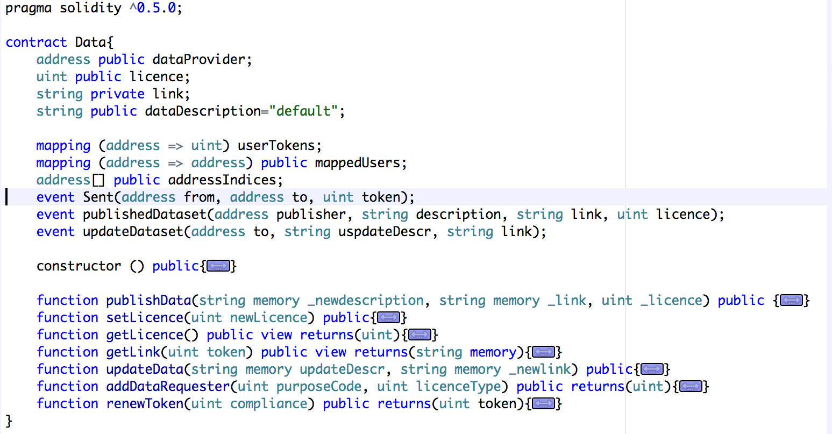Click the '_licence' parameter

(672, 301)
